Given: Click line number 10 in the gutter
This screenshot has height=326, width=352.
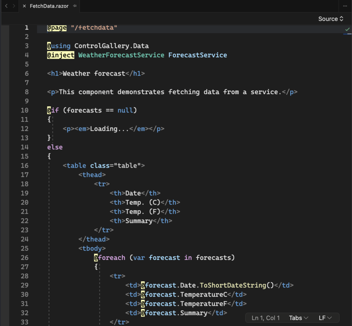Looking at the screenshot, I should (24, 110).
